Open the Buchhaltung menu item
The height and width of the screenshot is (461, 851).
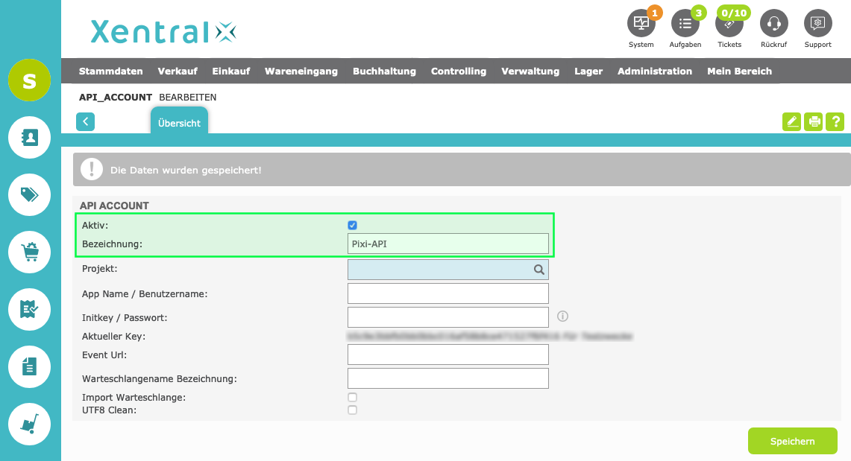tap(384, 71)
